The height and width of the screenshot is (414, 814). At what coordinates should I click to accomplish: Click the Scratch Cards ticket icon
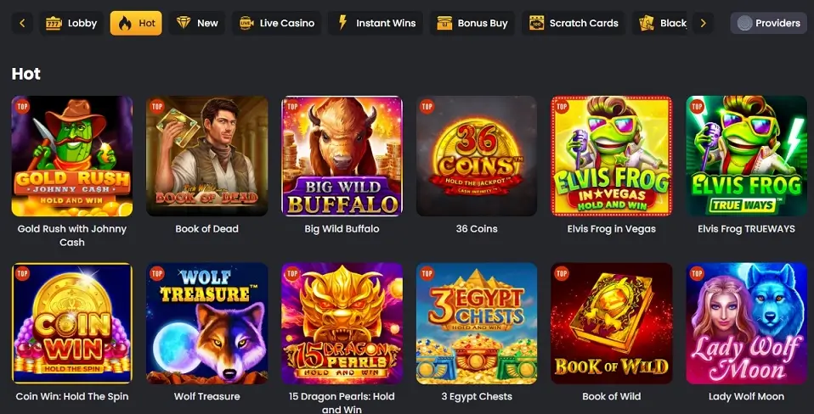click(536, 23)
